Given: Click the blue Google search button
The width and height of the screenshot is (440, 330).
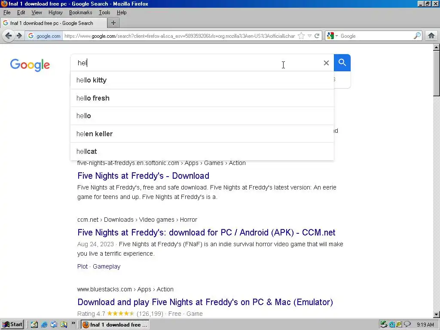Looking at the screenshot, I should tap(342, 63).
